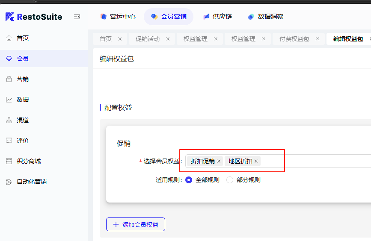Go to 首页 in the sidebar

[44, 38]
